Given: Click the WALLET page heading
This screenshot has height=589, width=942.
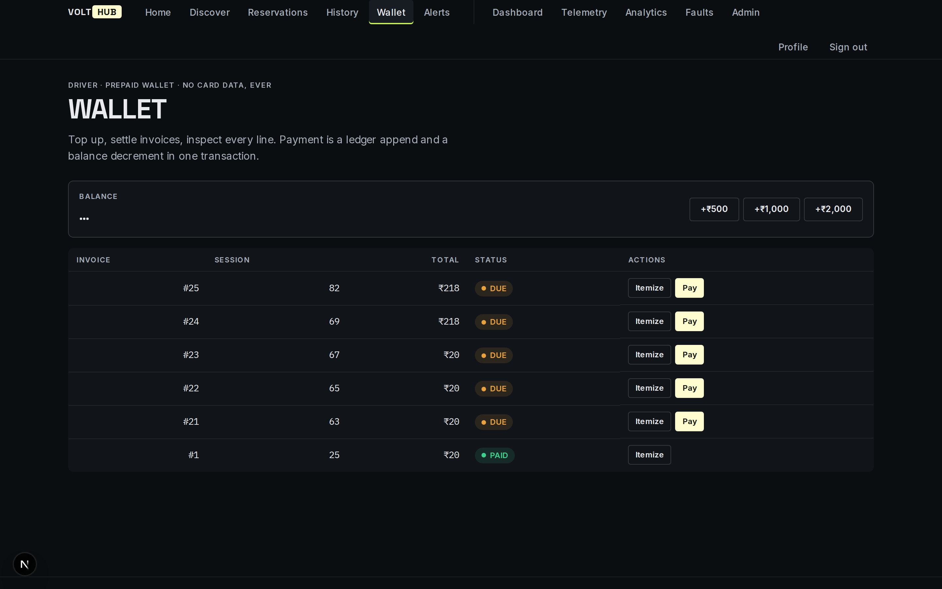Looking at the screenshot, I should coord(117,109).
